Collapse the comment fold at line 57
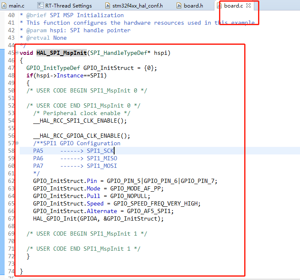 click(17, 143)
